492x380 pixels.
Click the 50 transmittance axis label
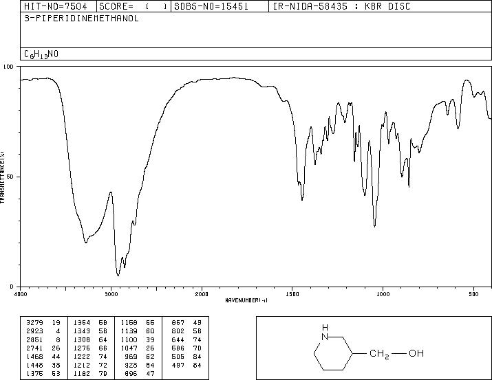tap(10, 177)
